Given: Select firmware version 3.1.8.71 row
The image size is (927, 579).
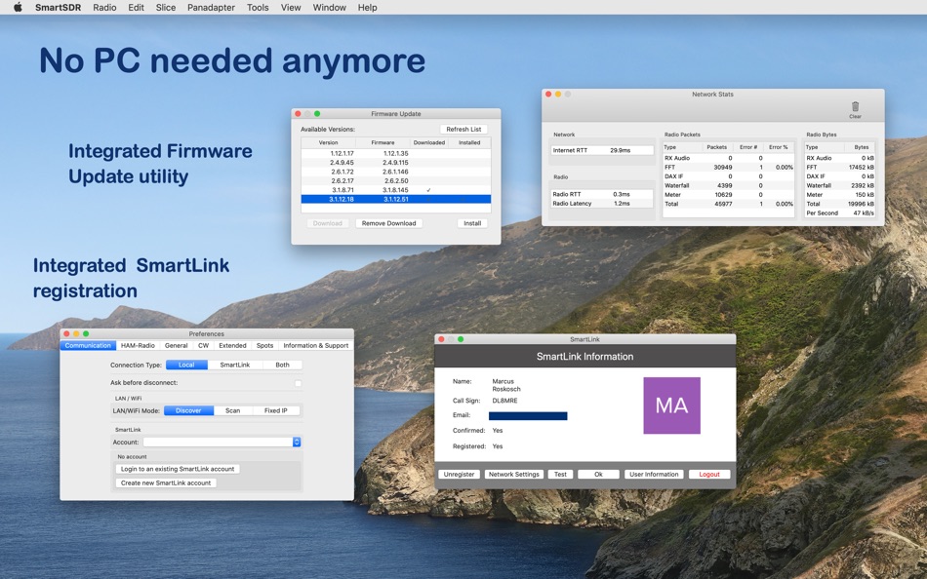Looking at the screenshot, I should click(x=395, y=190).
